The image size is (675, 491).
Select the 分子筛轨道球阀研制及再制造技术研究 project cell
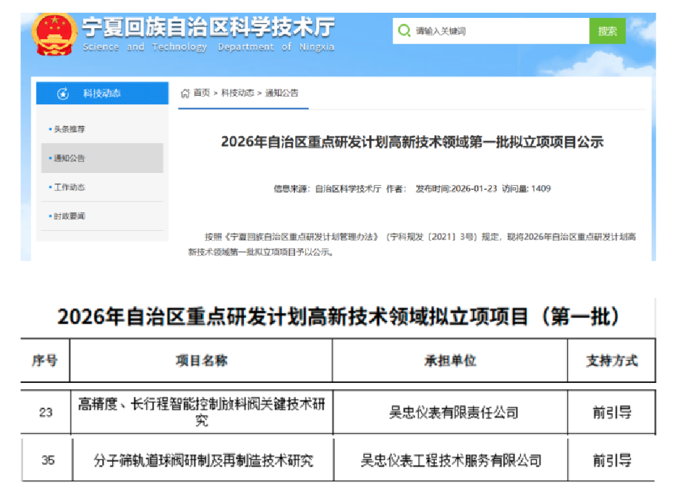pyautogui.click(x=202, y=460)
